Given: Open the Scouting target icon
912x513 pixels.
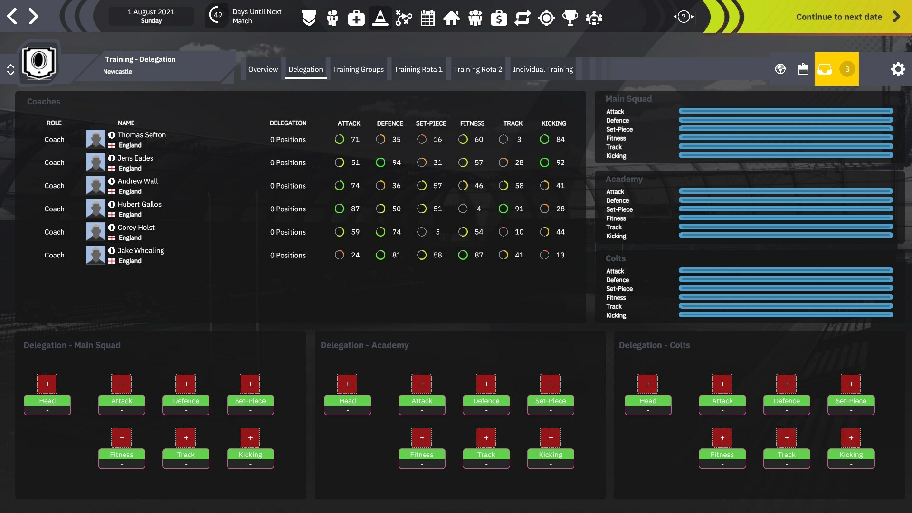Looking at the screenshot, I should tap(547, 18).
